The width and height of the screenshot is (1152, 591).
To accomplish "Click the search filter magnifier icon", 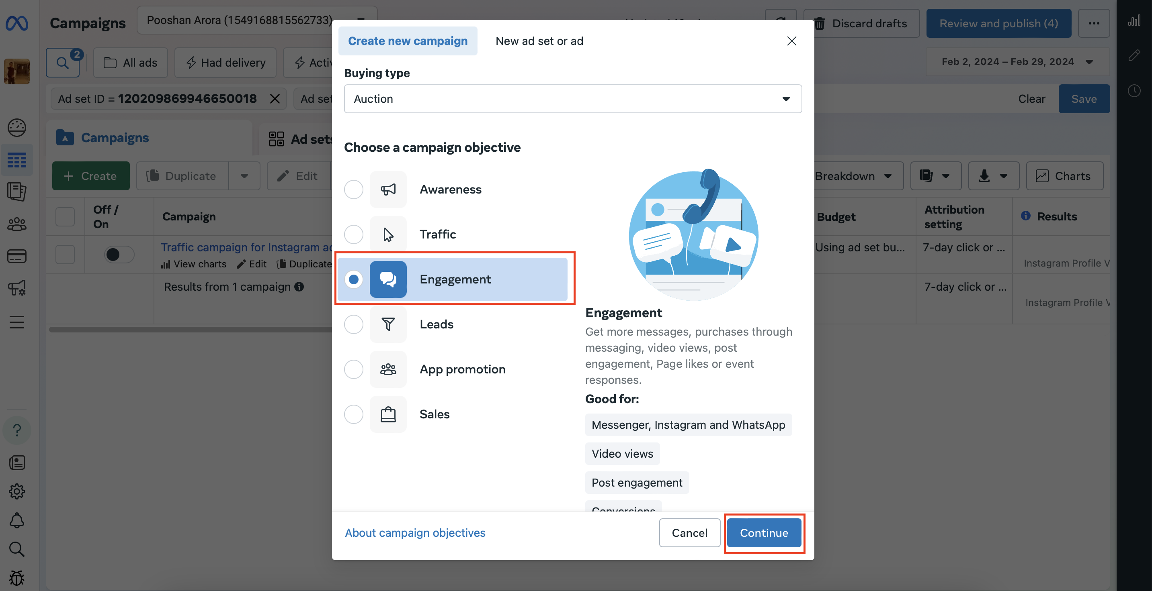I will [63, 63].
